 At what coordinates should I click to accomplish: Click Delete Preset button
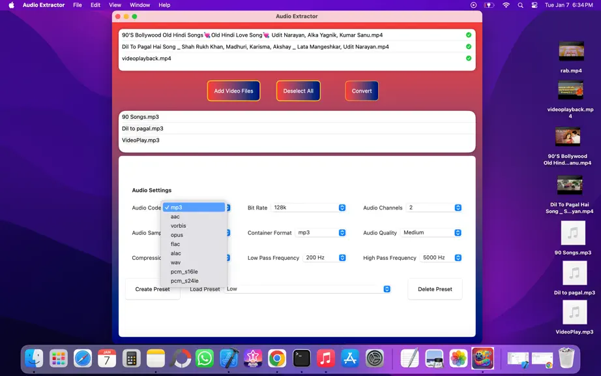(x=435, y=289)
